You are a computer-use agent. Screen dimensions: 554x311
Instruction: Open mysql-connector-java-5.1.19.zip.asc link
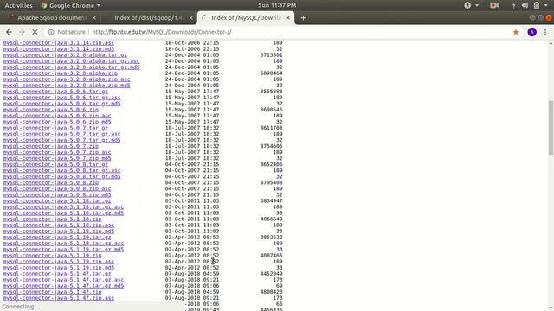pos(59,261)
